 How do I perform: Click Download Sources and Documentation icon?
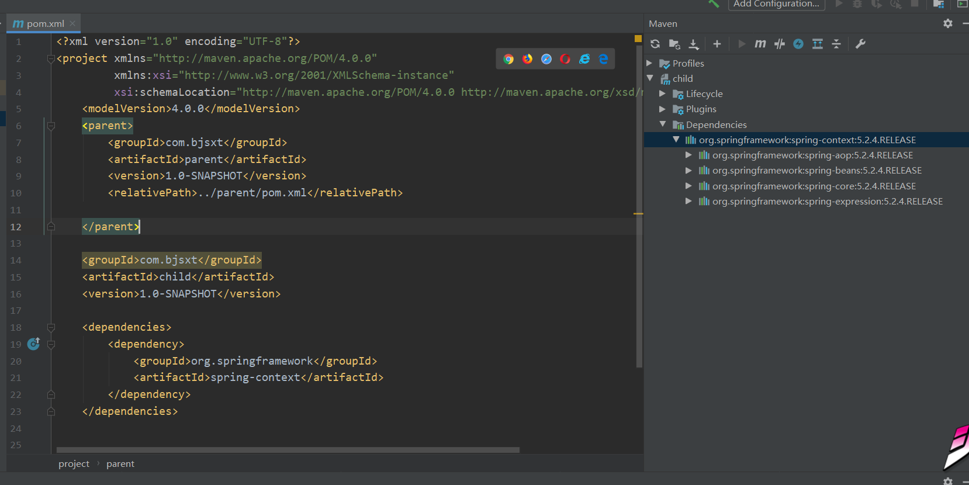coord(694,44)
